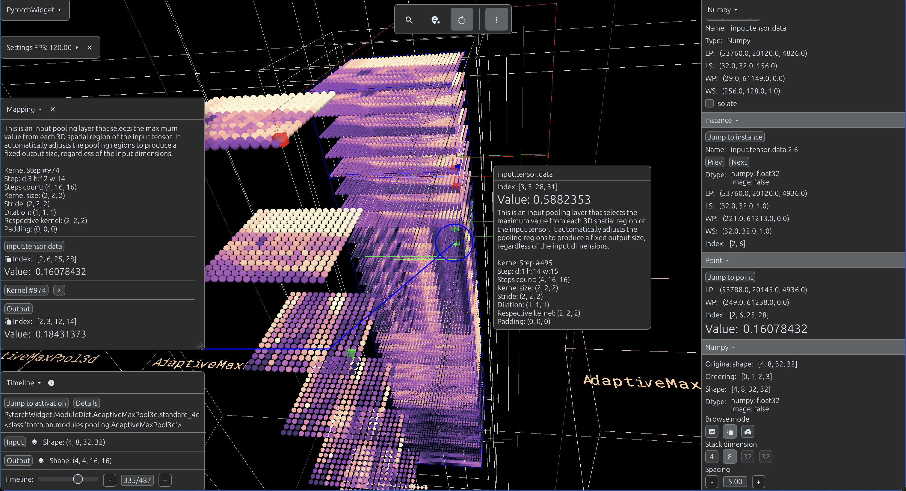Set stack dimension to 4
The height and width of the screenshot is (491, 906).
point(712,457)
